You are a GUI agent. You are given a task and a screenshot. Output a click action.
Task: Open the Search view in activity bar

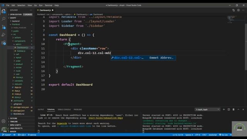[3, 19]
